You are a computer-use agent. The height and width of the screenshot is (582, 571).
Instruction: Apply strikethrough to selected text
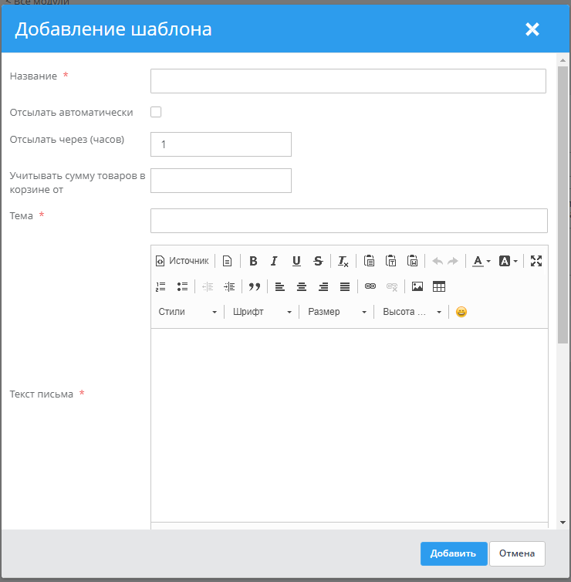[x=318, y=261]
